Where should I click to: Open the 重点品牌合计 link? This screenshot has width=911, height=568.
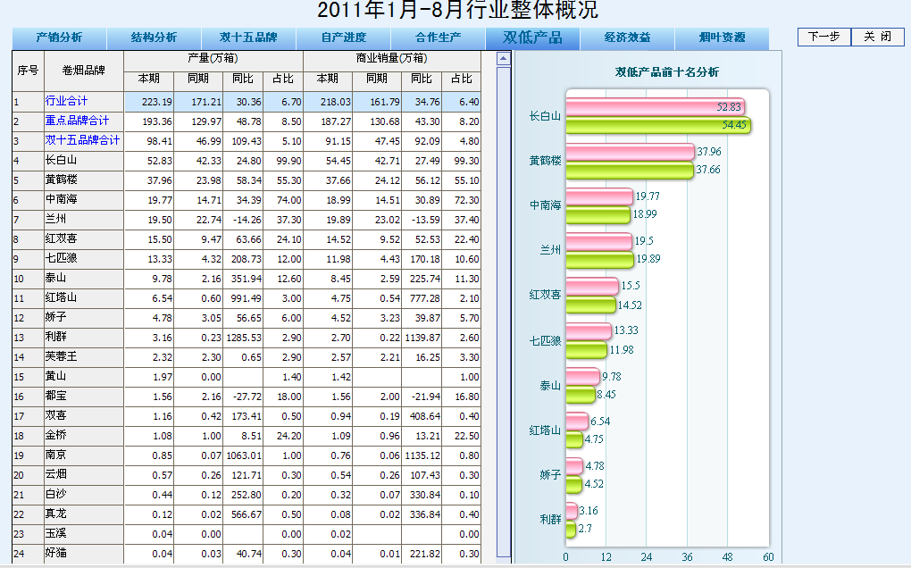78,121
